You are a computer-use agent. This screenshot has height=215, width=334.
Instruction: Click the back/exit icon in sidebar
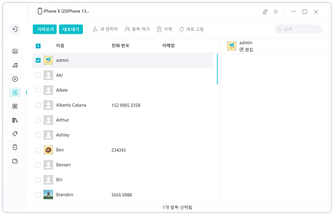coord(15,29)
